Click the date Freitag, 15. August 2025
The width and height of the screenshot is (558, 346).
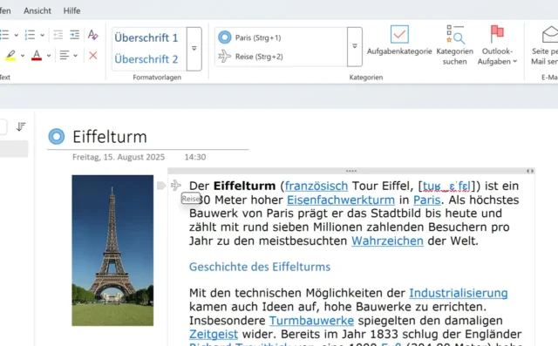[119, 157]
